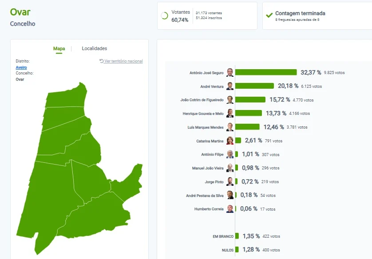Switch to the Mapa tab

(x=59, y=49)
